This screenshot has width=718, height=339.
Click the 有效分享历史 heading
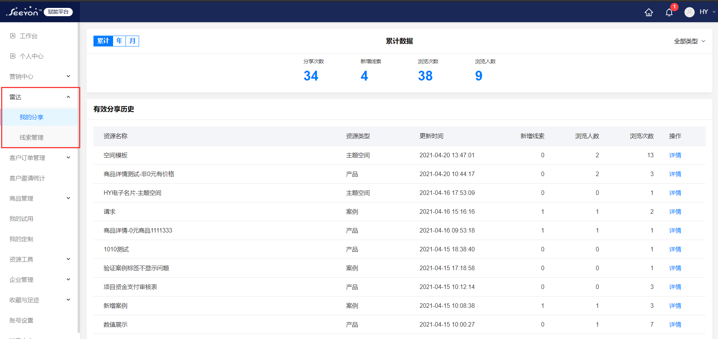coord(114,109)
